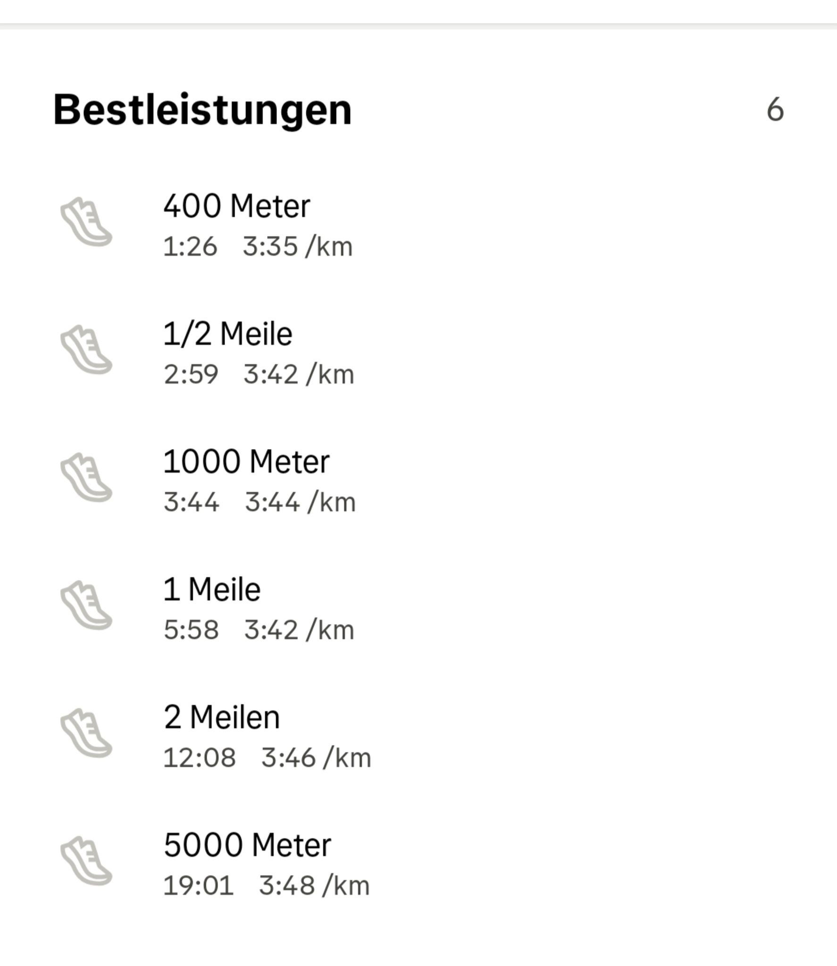The width and height of the screenshot is (837, 966).
Task: Select the 12:08 time with 3:46 /km pace
Action: pyautogui.click(x=267, y=758)
